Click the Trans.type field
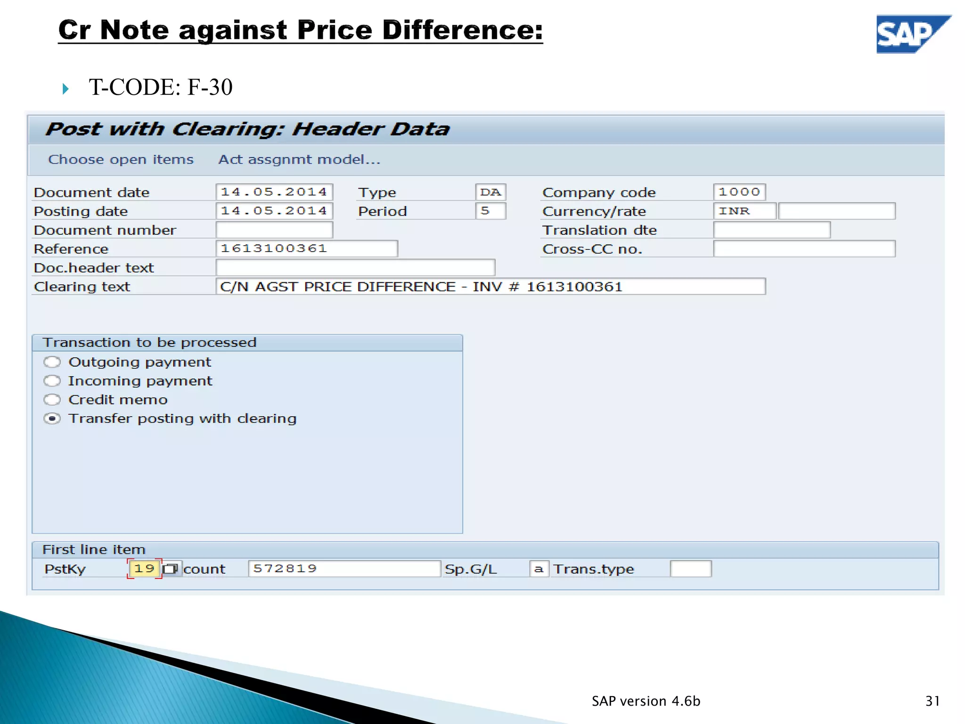This screenshot has height=724, width=965. tap(691, 569)
